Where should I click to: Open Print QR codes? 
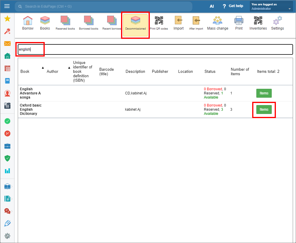click(x=159, y=23)
